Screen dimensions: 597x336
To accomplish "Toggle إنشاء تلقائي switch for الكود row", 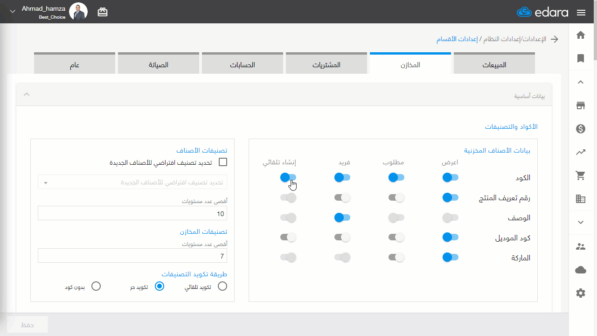I will coord(288,177).
